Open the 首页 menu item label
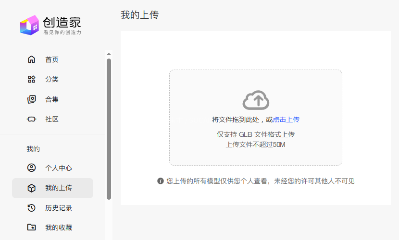 pos(52,60)
